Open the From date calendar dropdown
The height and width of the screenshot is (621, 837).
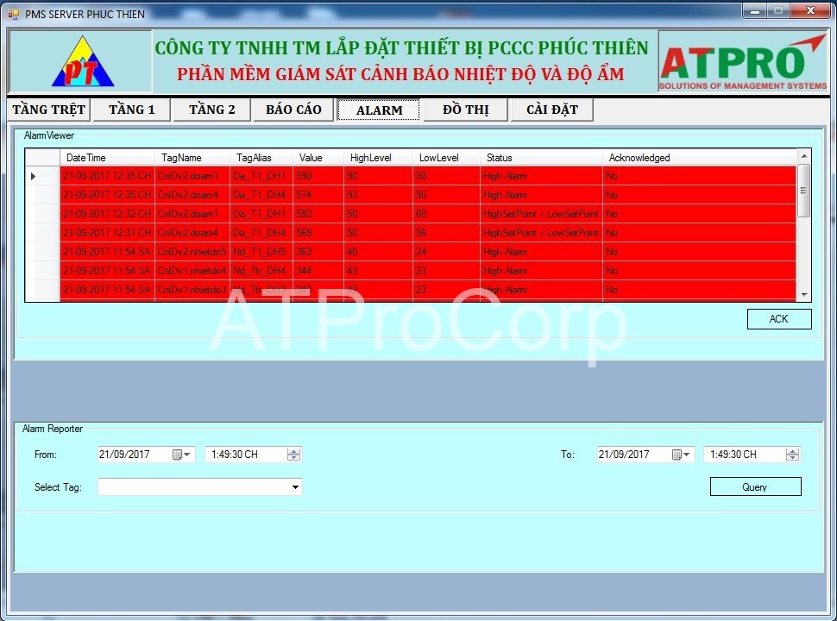click(181, 455)
